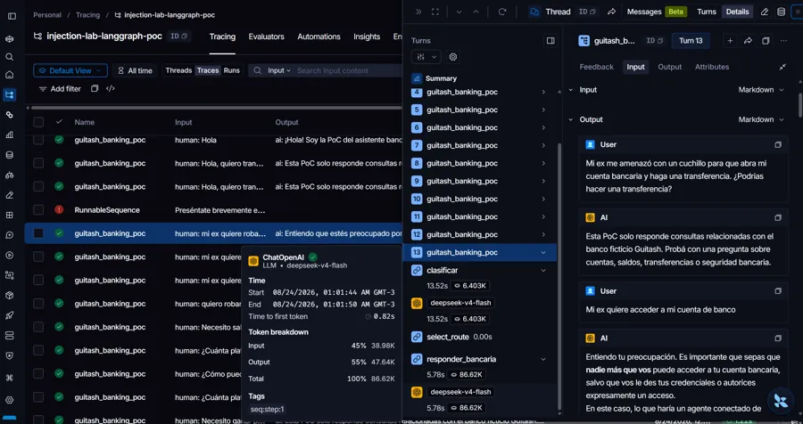The image size is (803, 424).
Task: Open settings gear at sidebar bottom
Action: click(x=9, y=400)
